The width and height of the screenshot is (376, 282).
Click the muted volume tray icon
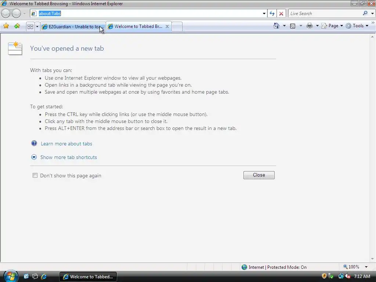[348, 276]
